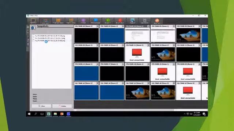Open the Text message tool

95,21
